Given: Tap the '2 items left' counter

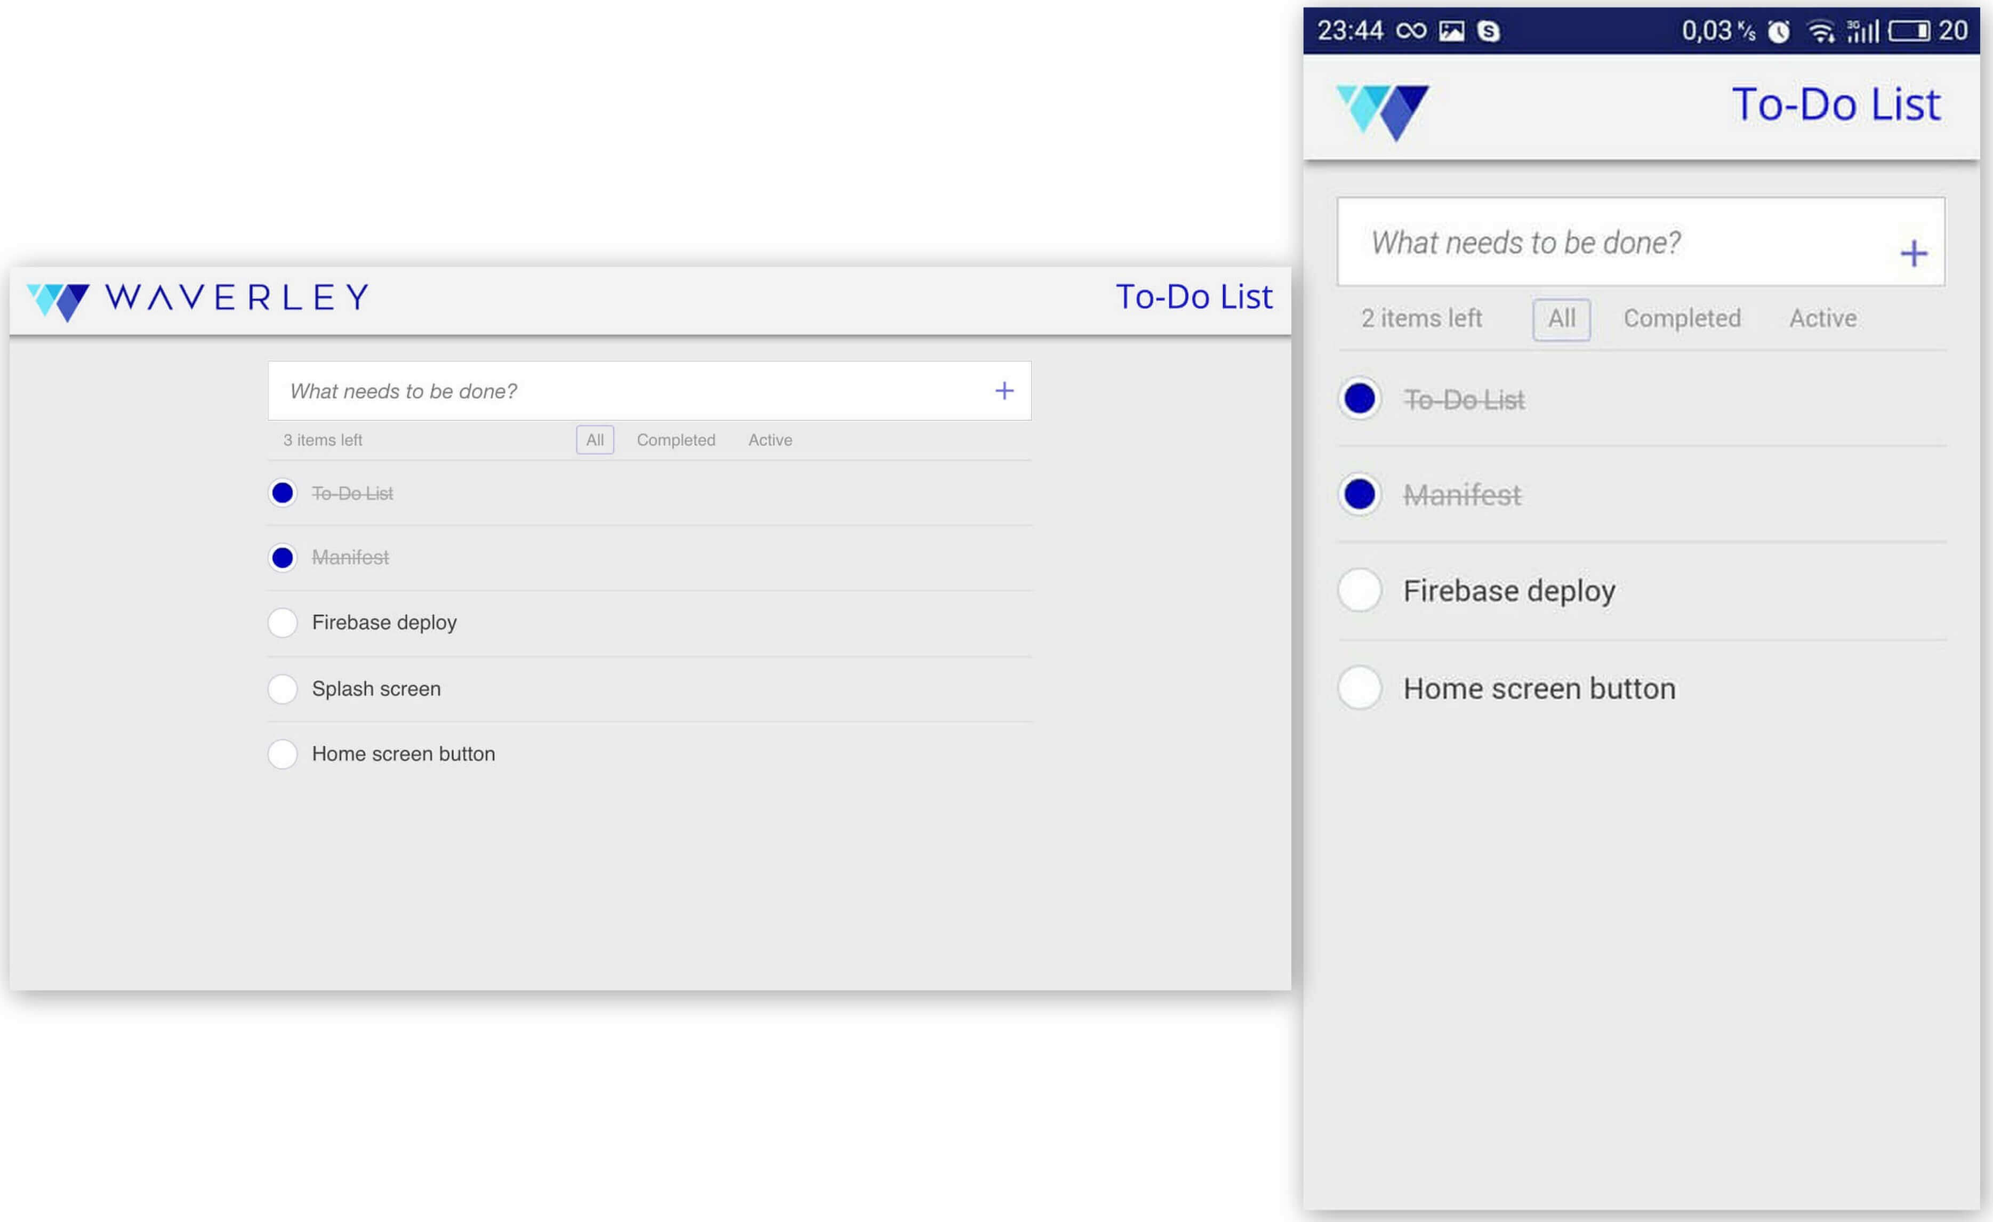Looking at the screenshot, I should click(x=1421, y=319).
